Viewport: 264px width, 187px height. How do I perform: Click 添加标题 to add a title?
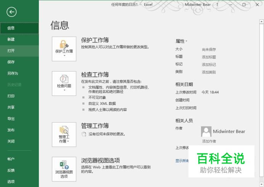click(209, 57)
